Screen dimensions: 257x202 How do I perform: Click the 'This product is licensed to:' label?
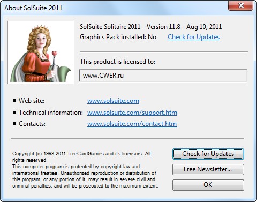(x=117, y=62)
